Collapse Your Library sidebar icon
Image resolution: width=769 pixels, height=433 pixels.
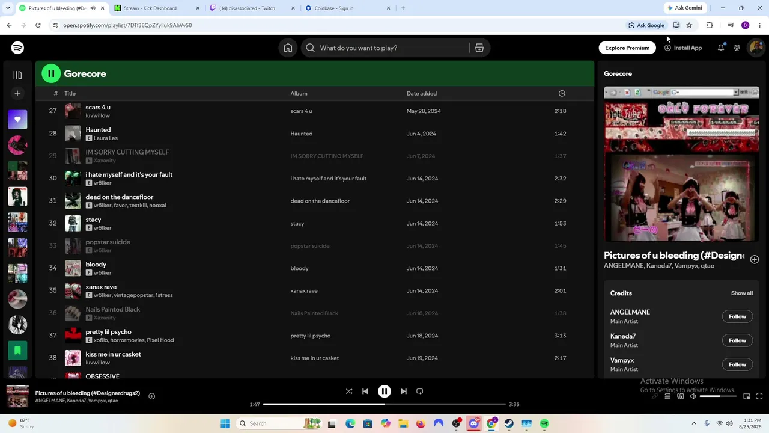tap(17, 75)
